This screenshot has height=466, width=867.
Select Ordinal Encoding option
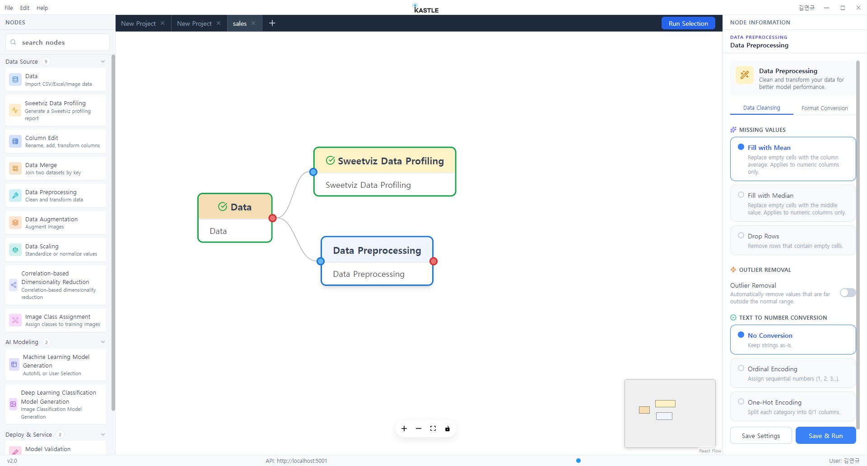coord(793,373)
